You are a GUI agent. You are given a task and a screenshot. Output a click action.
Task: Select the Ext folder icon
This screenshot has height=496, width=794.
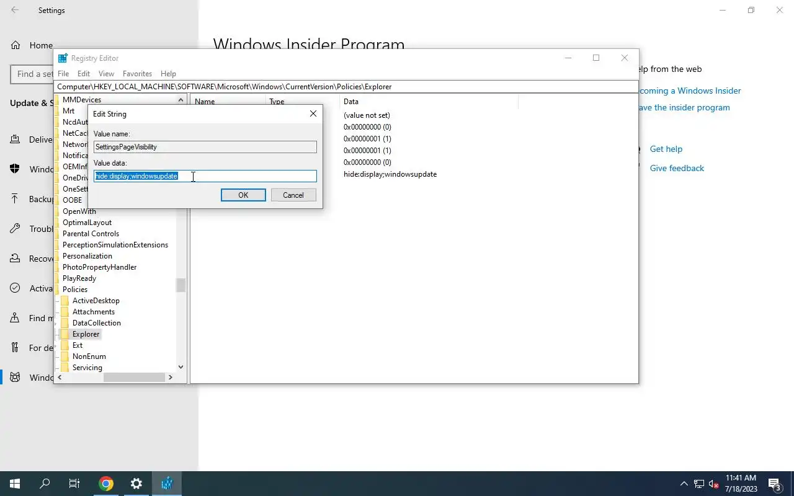pyautogui.click(x=65, y=345)
